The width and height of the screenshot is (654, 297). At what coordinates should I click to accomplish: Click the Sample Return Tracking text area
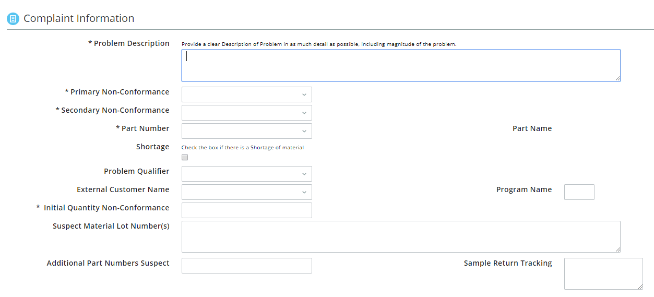click(603, 274)
